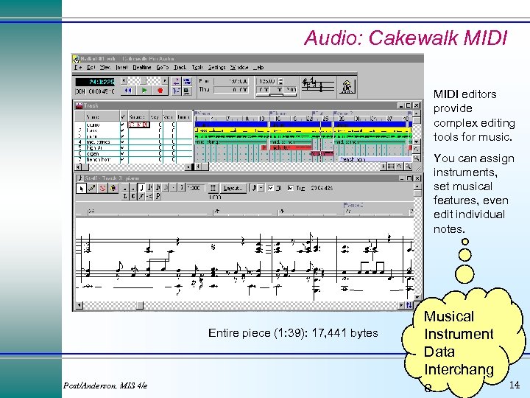530x398 pixels.
Task: Choose the eighth note duration button
Action: tap(149, 188)
